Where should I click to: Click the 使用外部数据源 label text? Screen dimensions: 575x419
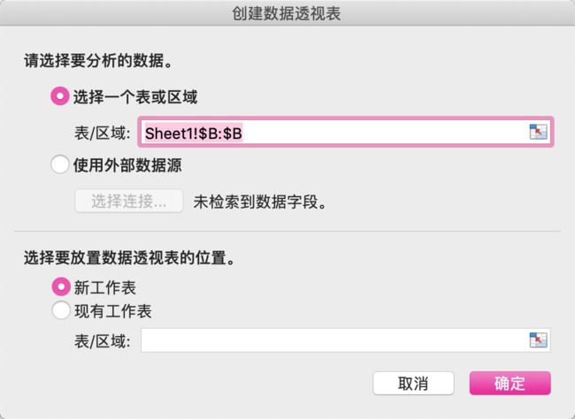click(x=127, y=165)
